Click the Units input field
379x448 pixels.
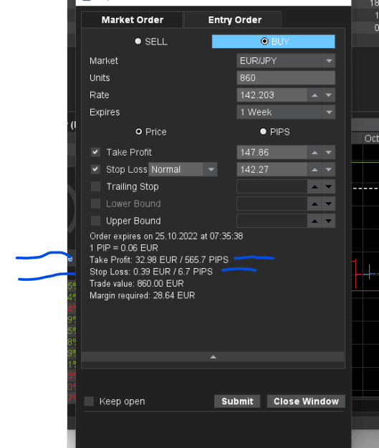286,78
